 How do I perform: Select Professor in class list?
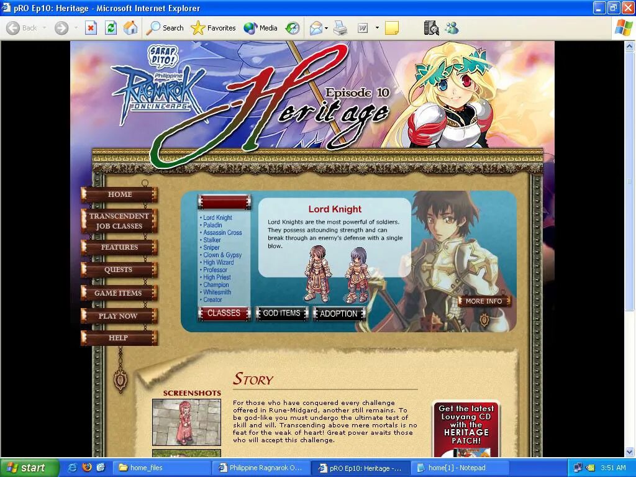[215, 270]
